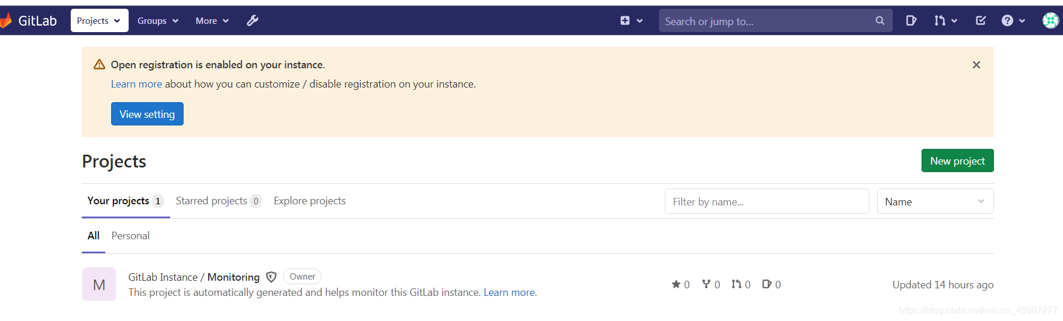Open the Issues icon in navbar
1063x321 pixels.
tap(911, 20)
